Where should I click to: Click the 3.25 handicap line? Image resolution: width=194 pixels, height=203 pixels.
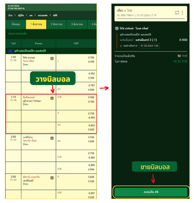[59, 97]
